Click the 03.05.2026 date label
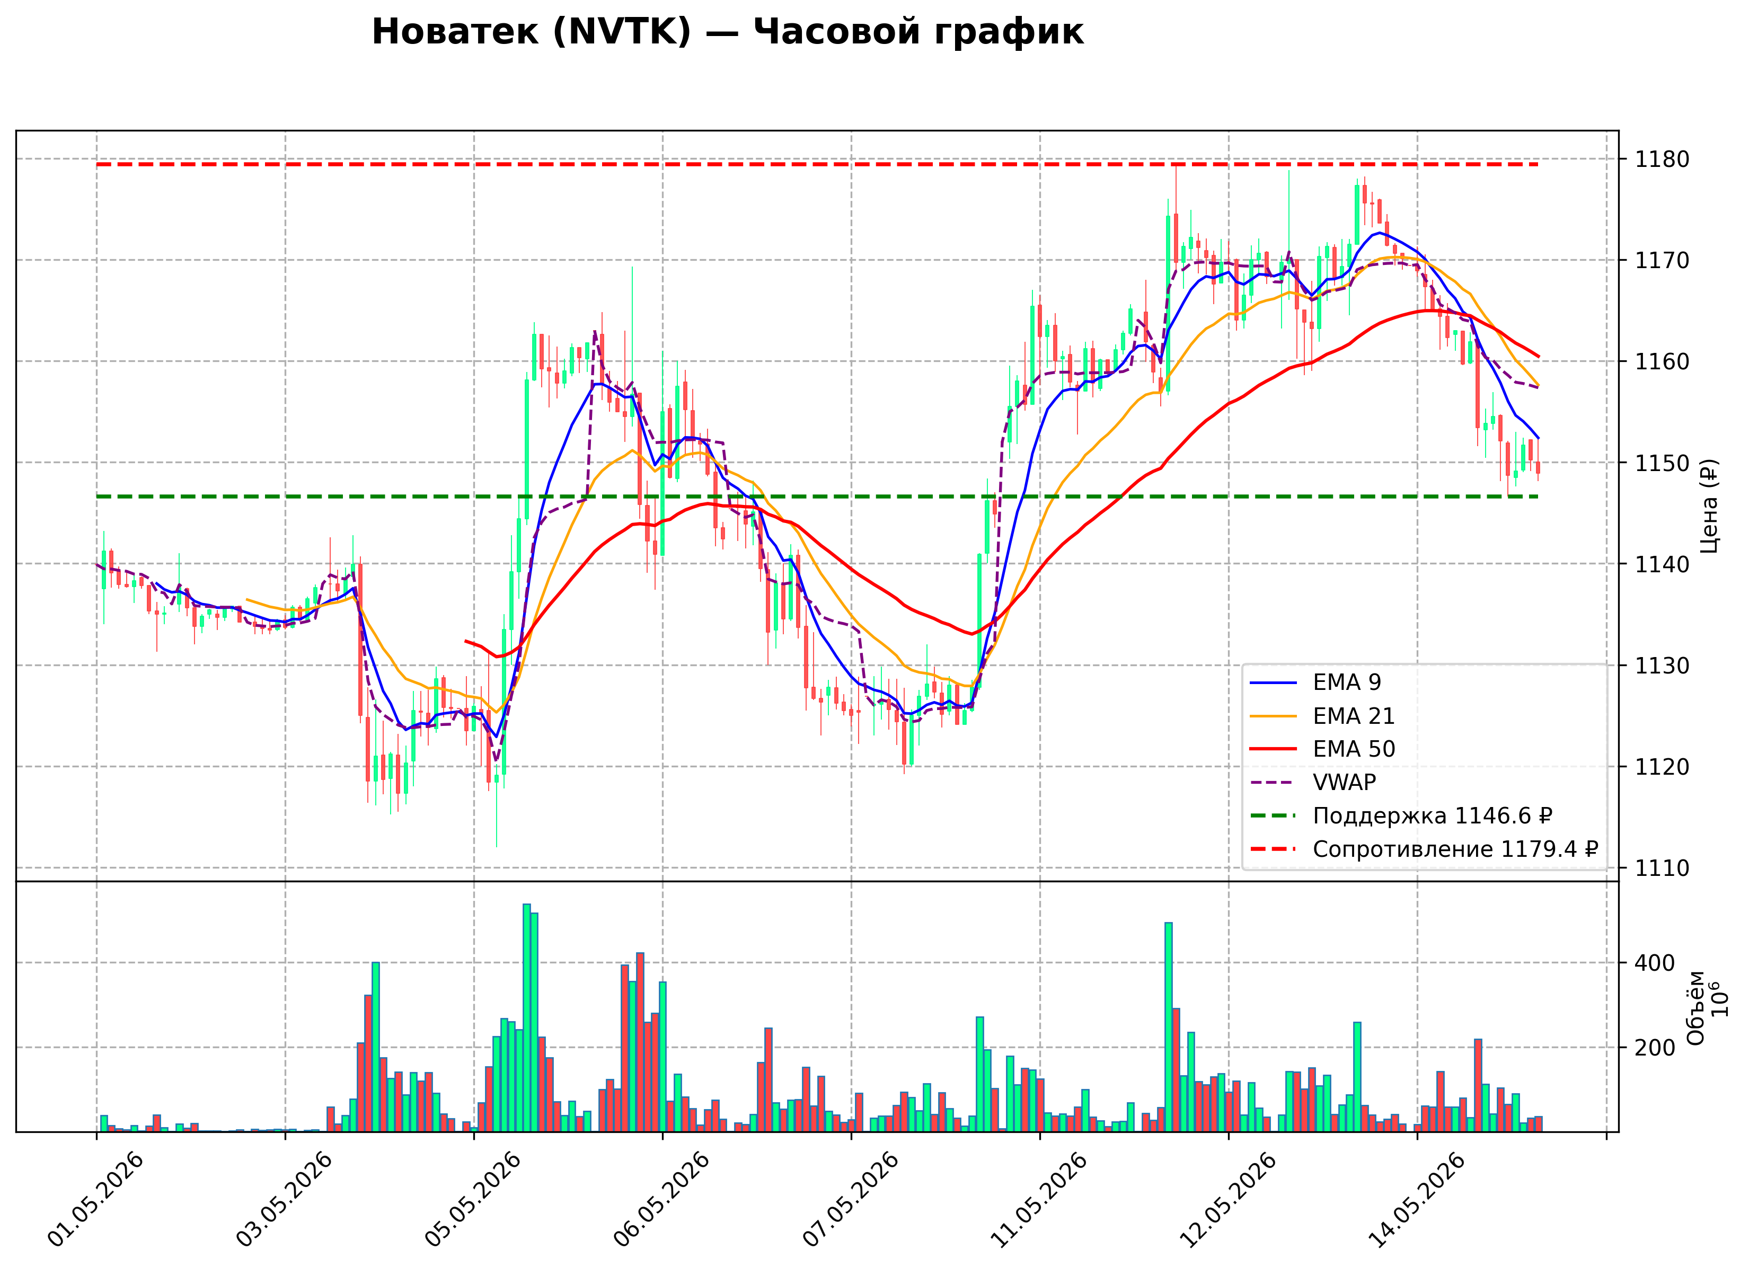 coord(285,1200)
